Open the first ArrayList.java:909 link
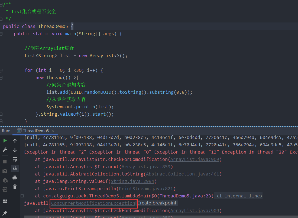Image resolution: width=298 pixels, height=218 pixels. pyautogui.click(x=195, y=160)
